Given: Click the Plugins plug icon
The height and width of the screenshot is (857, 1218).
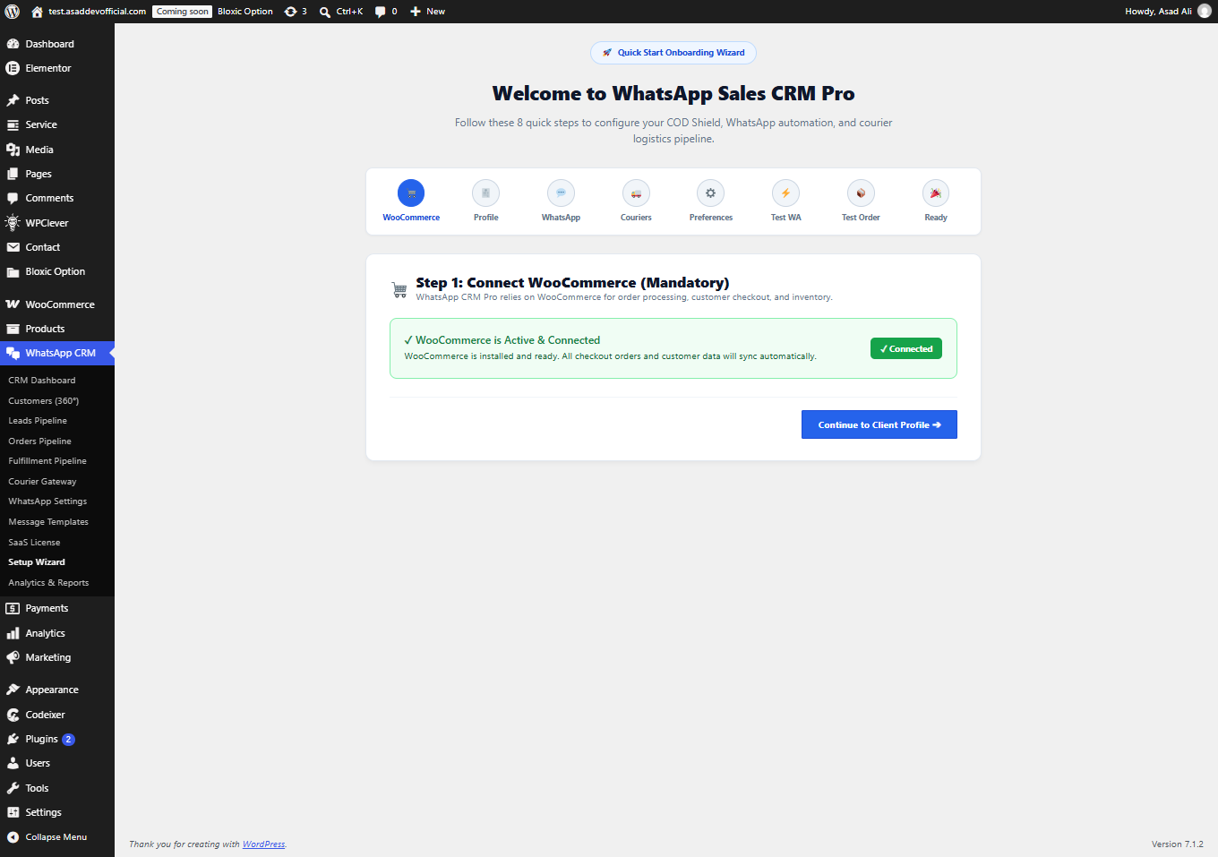Looking at the screenshot, I should pyautogui.click(x=13, y=739).
